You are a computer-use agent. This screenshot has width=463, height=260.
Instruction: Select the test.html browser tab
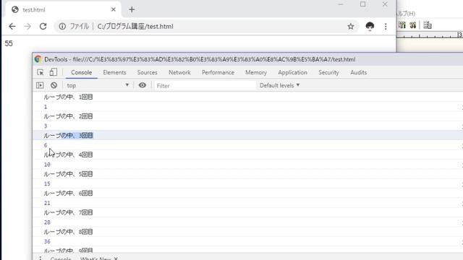(64, 9)
